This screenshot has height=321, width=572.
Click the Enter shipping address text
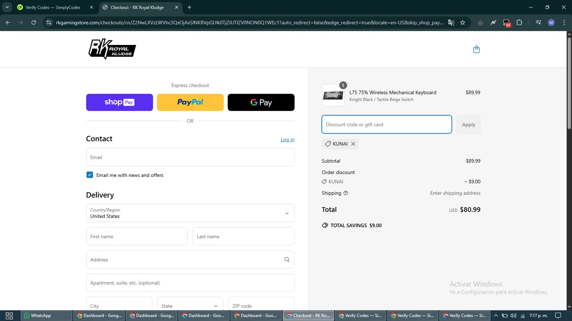click(x=455, y=193)
